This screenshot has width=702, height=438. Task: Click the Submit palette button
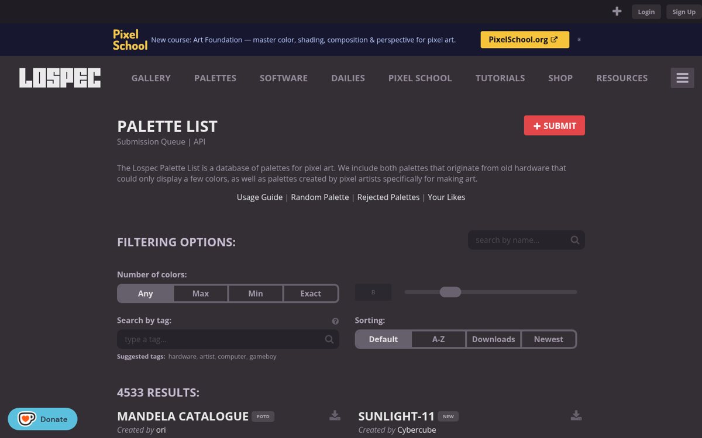(555, 126)
